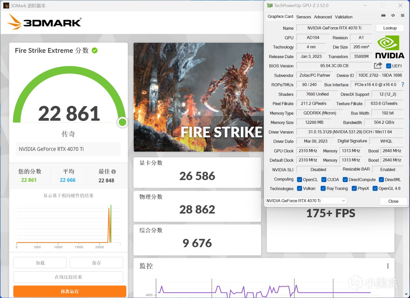Click the Name field showing RTX 4070 Ti
The height and width of the screenshot is (298, 410).
(334, 28)
